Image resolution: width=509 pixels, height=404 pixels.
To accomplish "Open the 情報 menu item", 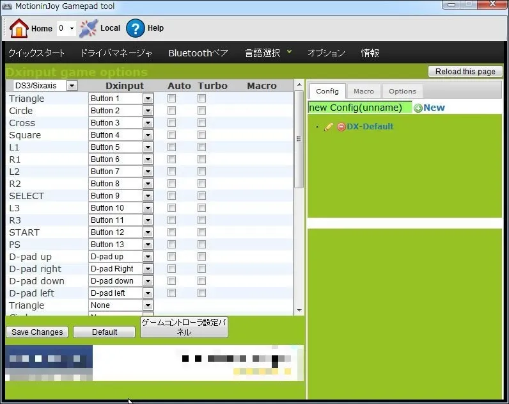I will pos(370,53).
